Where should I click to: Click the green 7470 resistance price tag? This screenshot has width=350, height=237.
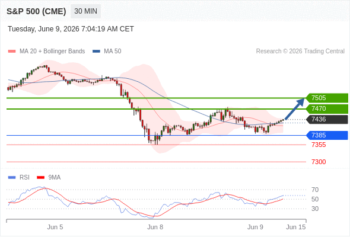(327, 108)
